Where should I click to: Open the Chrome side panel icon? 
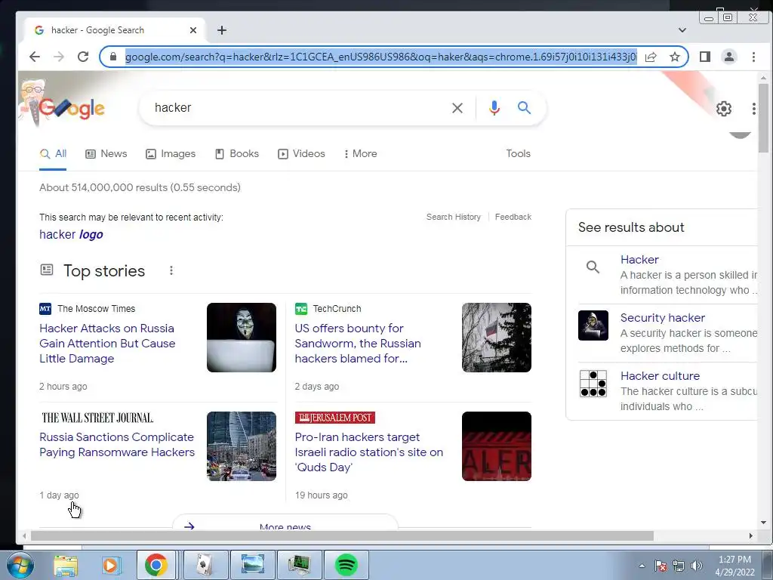click(x=705, y=57)
